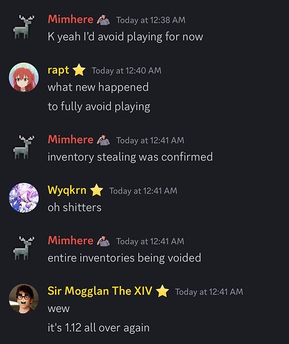Click the gold star badge beside rapt
Viewport: 289px width, 344px height.
pyautogui.click(x=79, y=70)
